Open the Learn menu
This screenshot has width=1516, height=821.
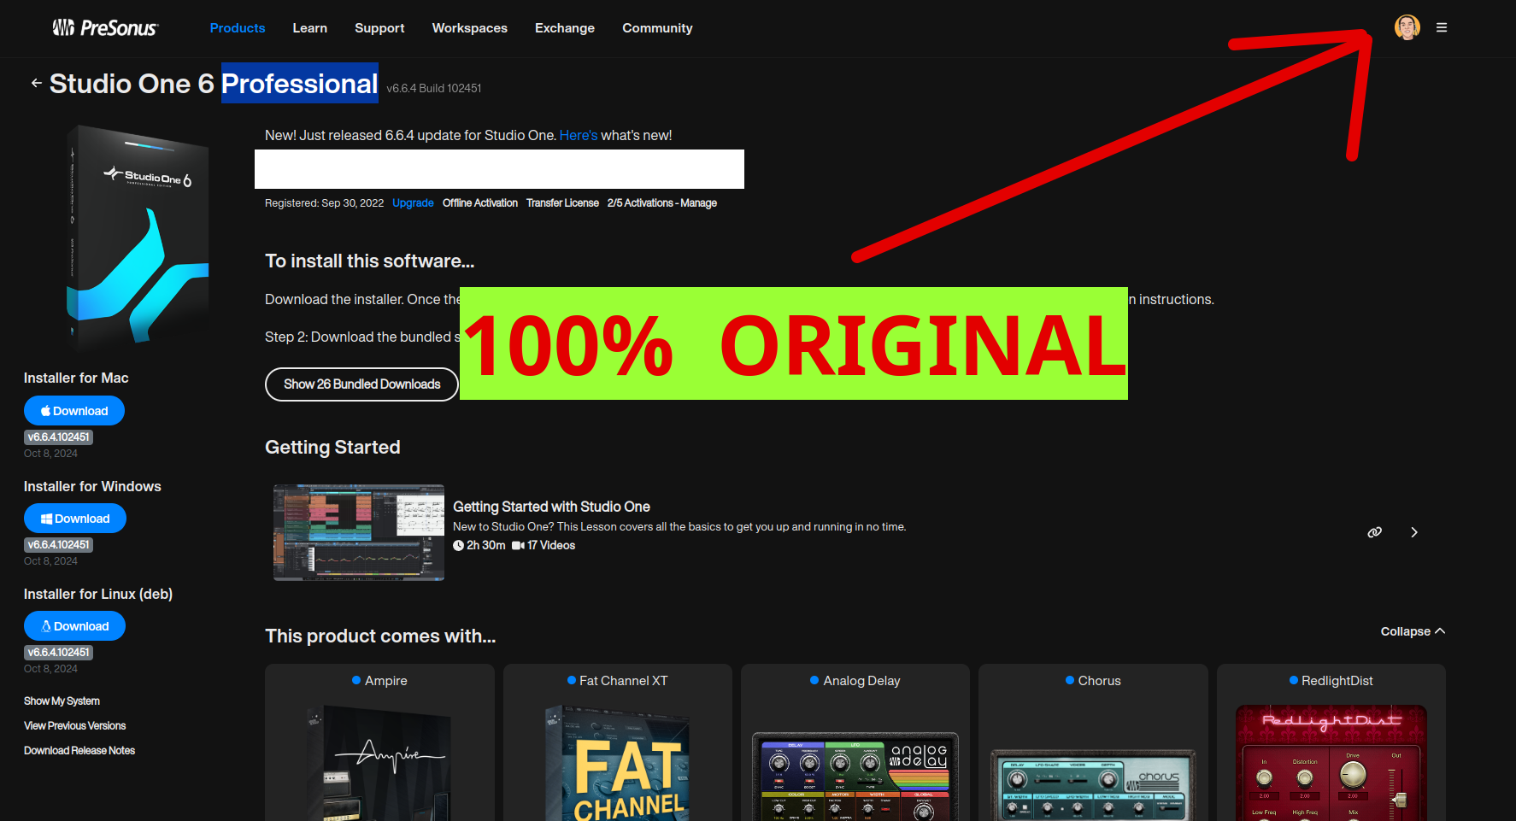coord(310,28)
